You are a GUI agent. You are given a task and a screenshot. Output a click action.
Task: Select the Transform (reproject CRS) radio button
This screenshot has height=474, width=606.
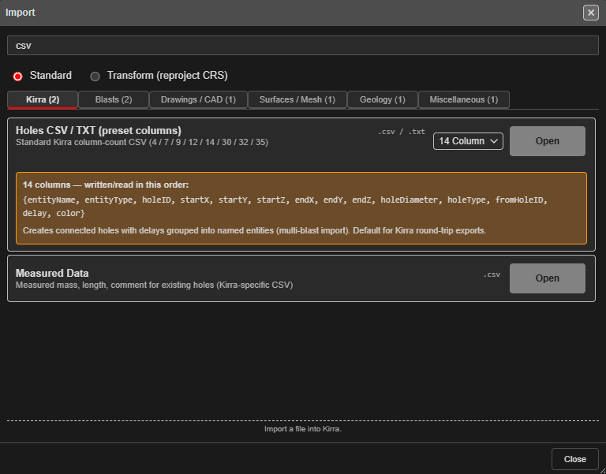coord(95,76)
